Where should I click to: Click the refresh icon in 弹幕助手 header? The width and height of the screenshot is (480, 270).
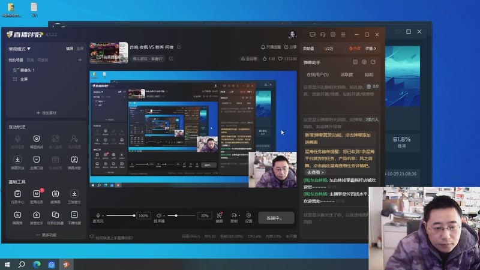pos(373,62)
